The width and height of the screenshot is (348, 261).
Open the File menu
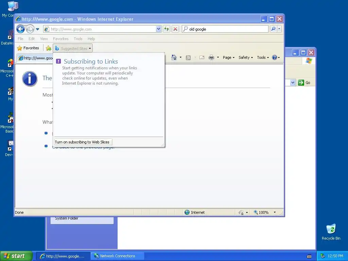20,39
